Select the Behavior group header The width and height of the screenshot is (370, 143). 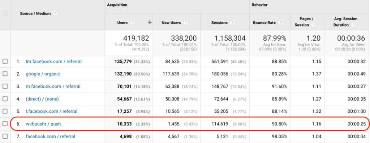pyautogui.click(x=259, y=5)
